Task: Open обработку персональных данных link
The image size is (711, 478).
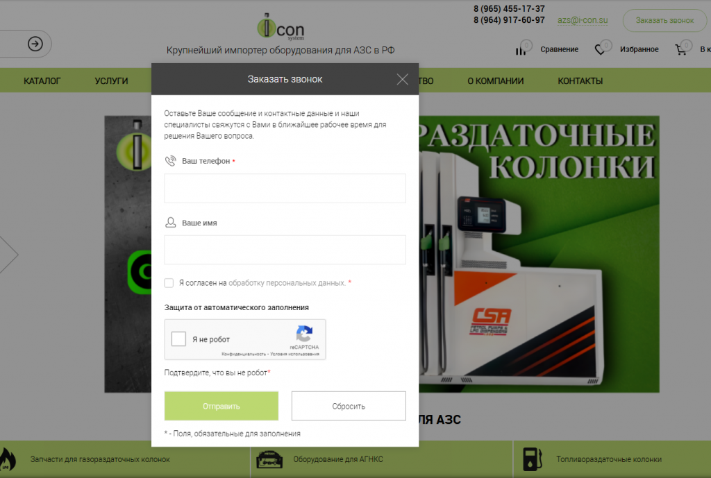Action: pos(287,283)
